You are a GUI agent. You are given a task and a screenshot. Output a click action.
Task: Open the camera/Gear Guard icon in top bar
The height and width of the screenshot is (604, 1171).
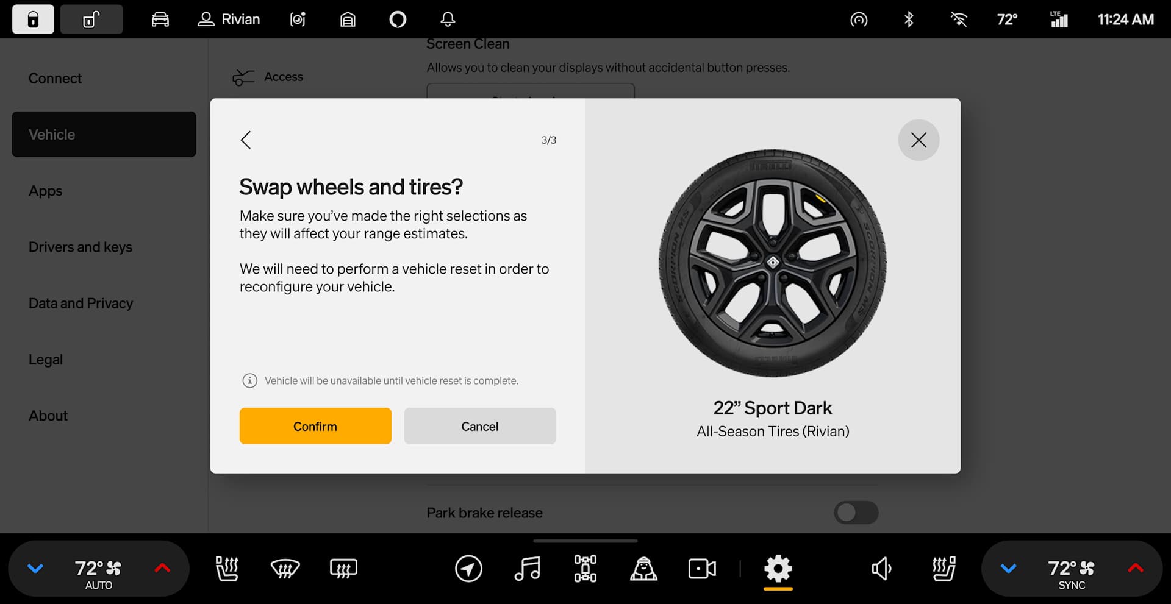pyautogui.click(x=298, y=20)
